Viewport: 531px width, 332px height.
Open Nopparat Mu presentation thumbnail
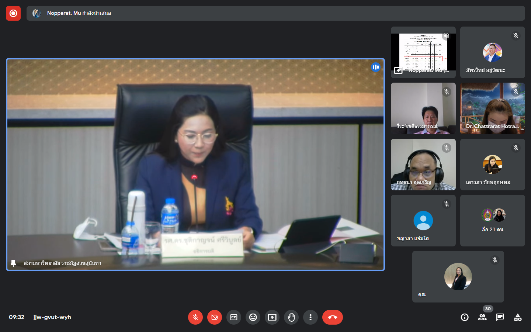click(423, 52)
